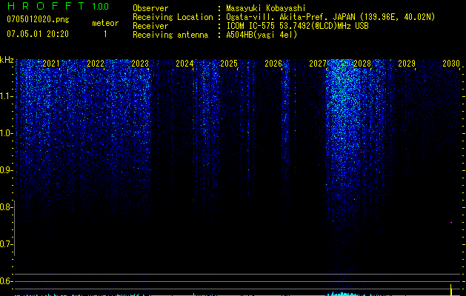This screenshot has width=466, height=296.
Task: Click the Receiver label
Action: coord(150,26)
